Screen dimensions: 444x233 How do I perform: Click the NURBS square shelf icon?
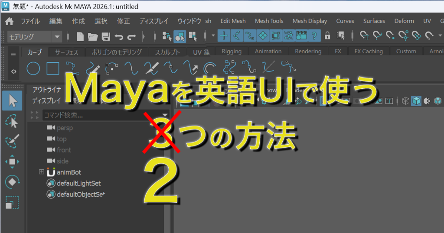coord(52,68)
